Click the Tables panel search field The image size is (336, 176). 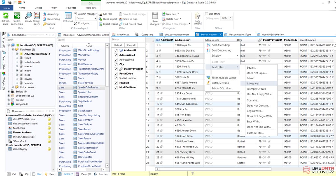coord(83,40)
